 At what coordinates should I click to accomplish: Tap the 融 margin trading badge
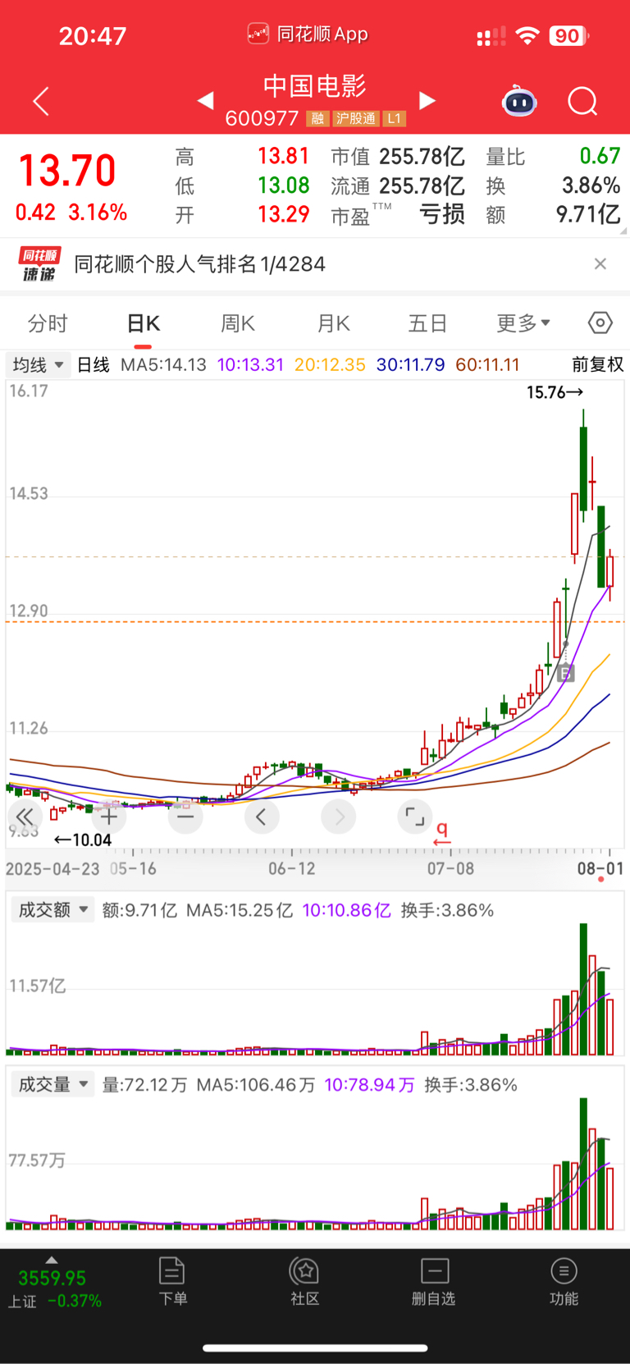point(317,119)
